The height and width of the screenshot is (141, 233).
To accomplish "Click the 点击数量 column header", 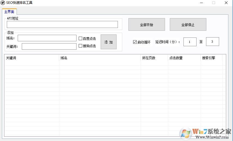I will [x=184, y=58].
